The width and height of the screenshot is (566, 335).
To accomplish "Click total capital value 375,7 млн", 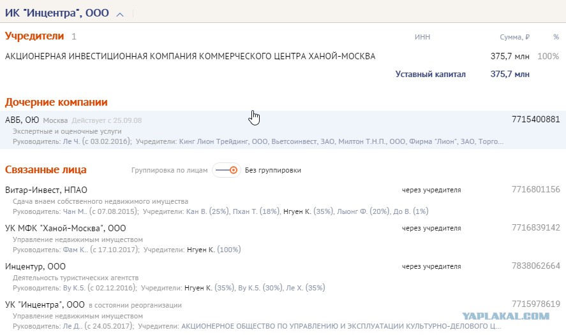I will click(x=510, y=75).
